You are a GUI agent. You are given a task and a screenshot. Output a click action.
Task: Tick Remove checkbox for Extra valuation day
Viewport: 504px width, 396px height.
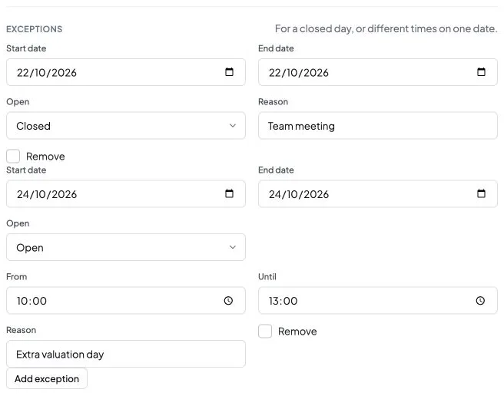265,331
